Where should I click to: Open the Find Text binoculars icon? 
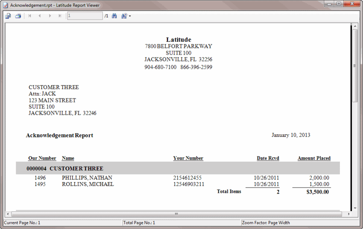pos(114,16)
